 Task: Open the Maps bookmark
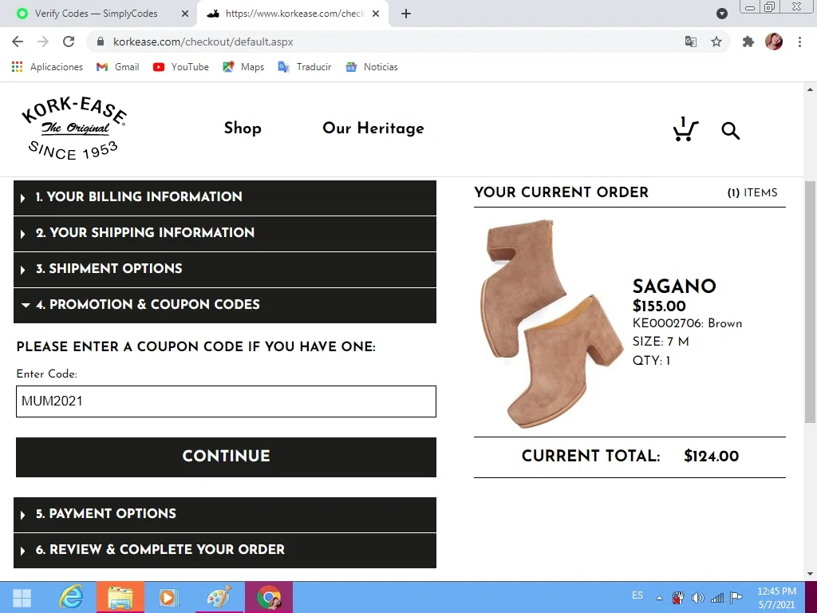243,67
